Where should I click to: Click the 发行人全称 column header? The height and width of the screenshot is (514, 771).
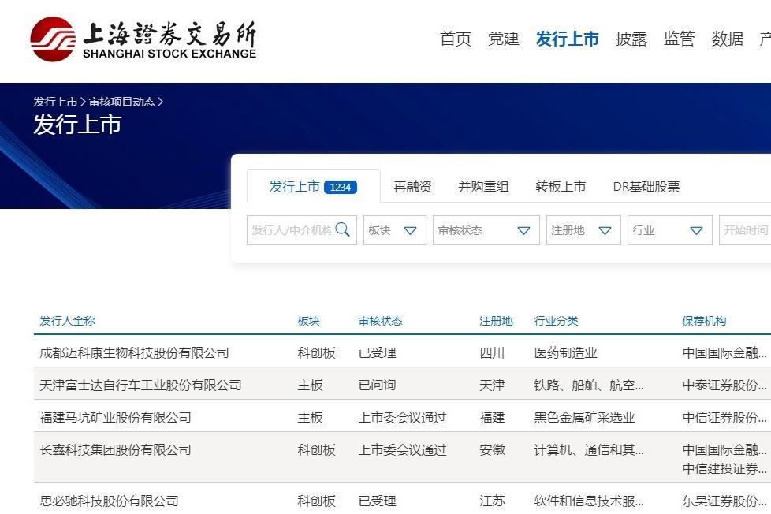pos(67,321)
